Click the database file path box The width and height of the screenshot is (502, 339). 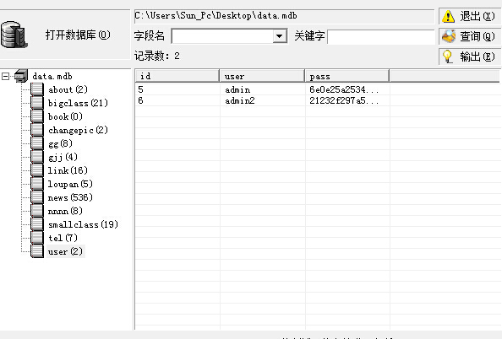click(284, 16)
